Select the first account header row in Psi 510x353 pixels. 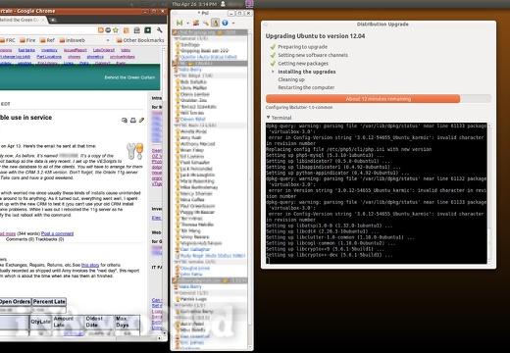tap(210, 32)
